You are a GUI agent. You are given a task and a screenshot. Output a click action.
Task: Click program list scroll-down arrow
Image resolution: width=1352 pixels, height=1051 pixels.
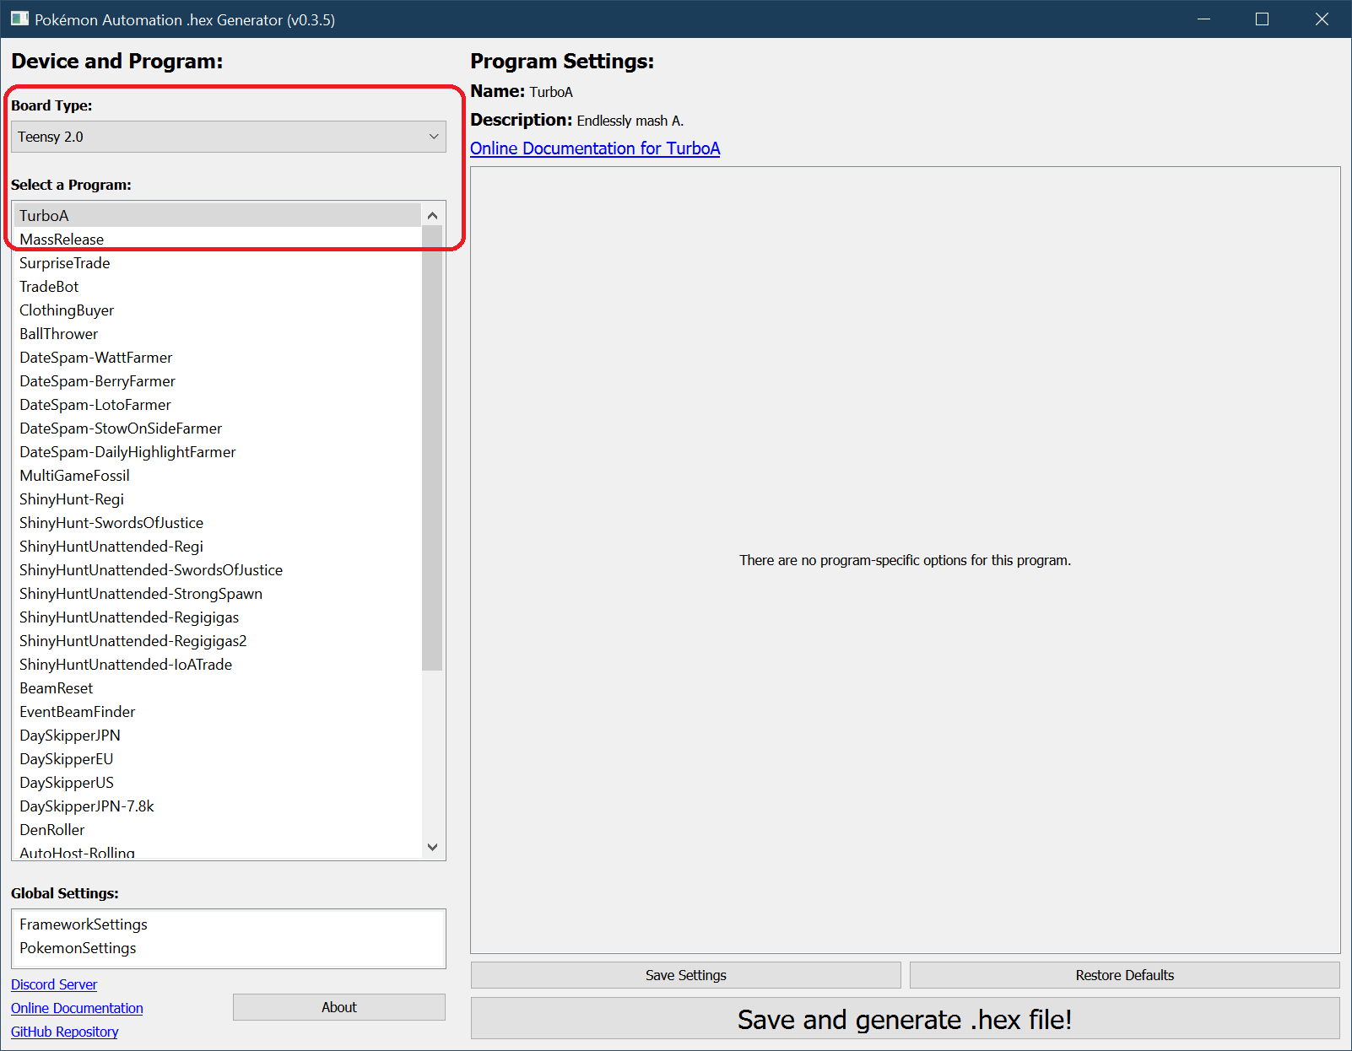pyautogui.click(x=432, y=847)
